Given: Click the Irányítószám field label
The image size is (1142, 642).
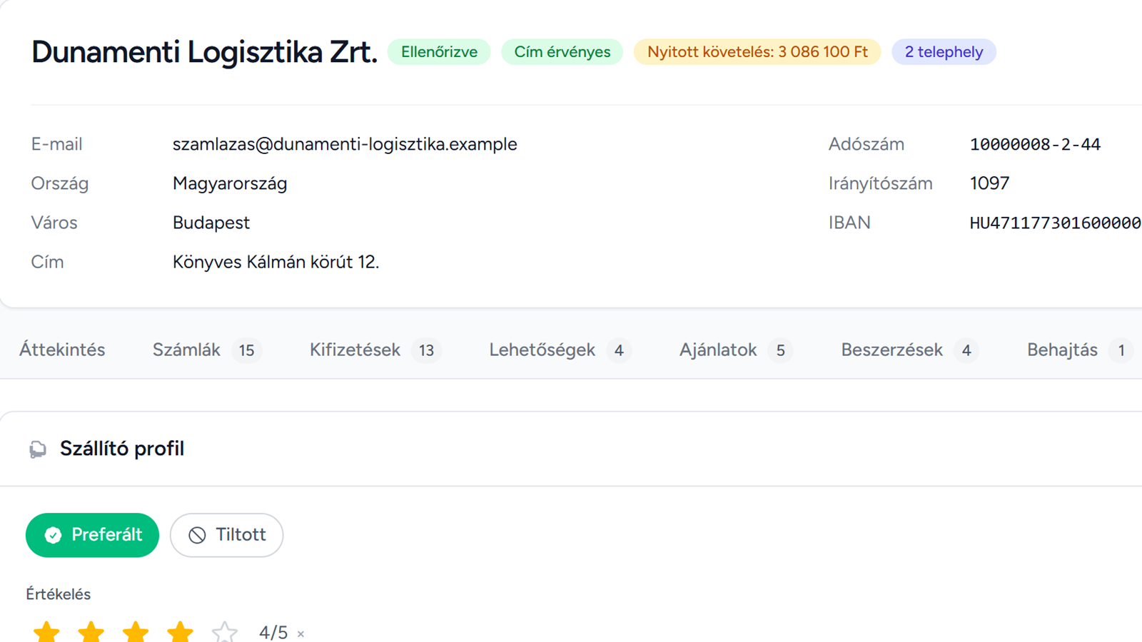Looking at the screenshot, I should point(881,183).
